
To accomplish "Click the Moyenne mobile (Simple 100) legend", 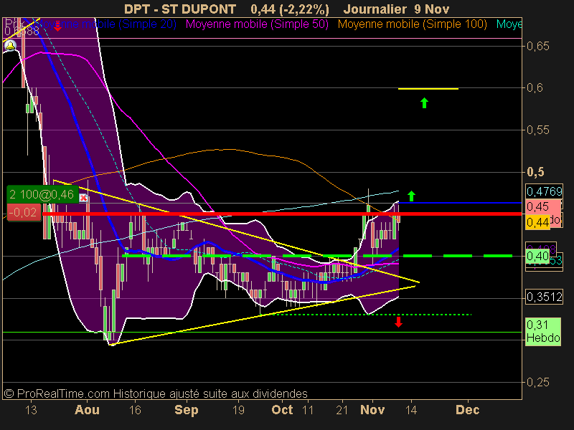I will point(412,24).
